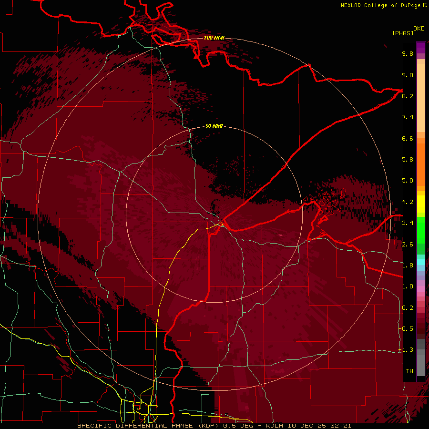Screen dimensions: 429x429
Task: Click the pink segment of the color bar
Action: [x=421, y=289]
